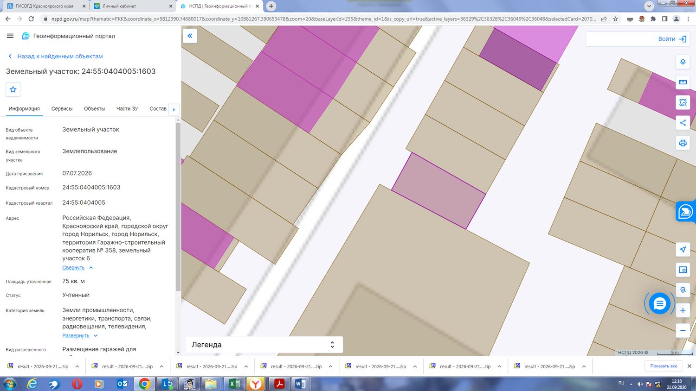
Task: Reload the page in Chrome
Action: [x=31, y=19]
